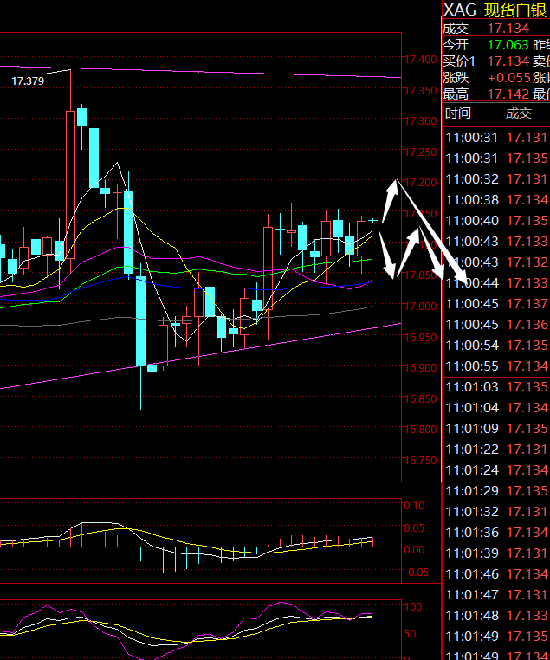This screenshot has height=660, width=550.
Task: Select the 11:01:22 tick row time
Action: (x=471, y=450)
